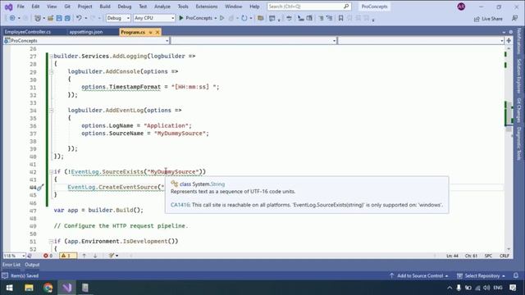Open the zoom level 118% dropdown
Image resolution: width=525 pixels, height=295 pixels.
(15, 256)
